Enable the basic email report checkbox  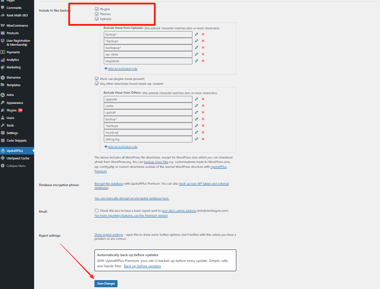[97, 210]
